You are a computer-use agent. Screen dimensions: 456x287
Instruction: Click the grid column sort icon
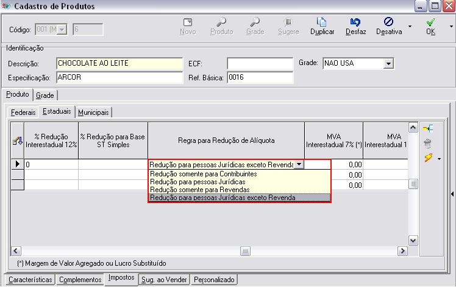point(17,140)
